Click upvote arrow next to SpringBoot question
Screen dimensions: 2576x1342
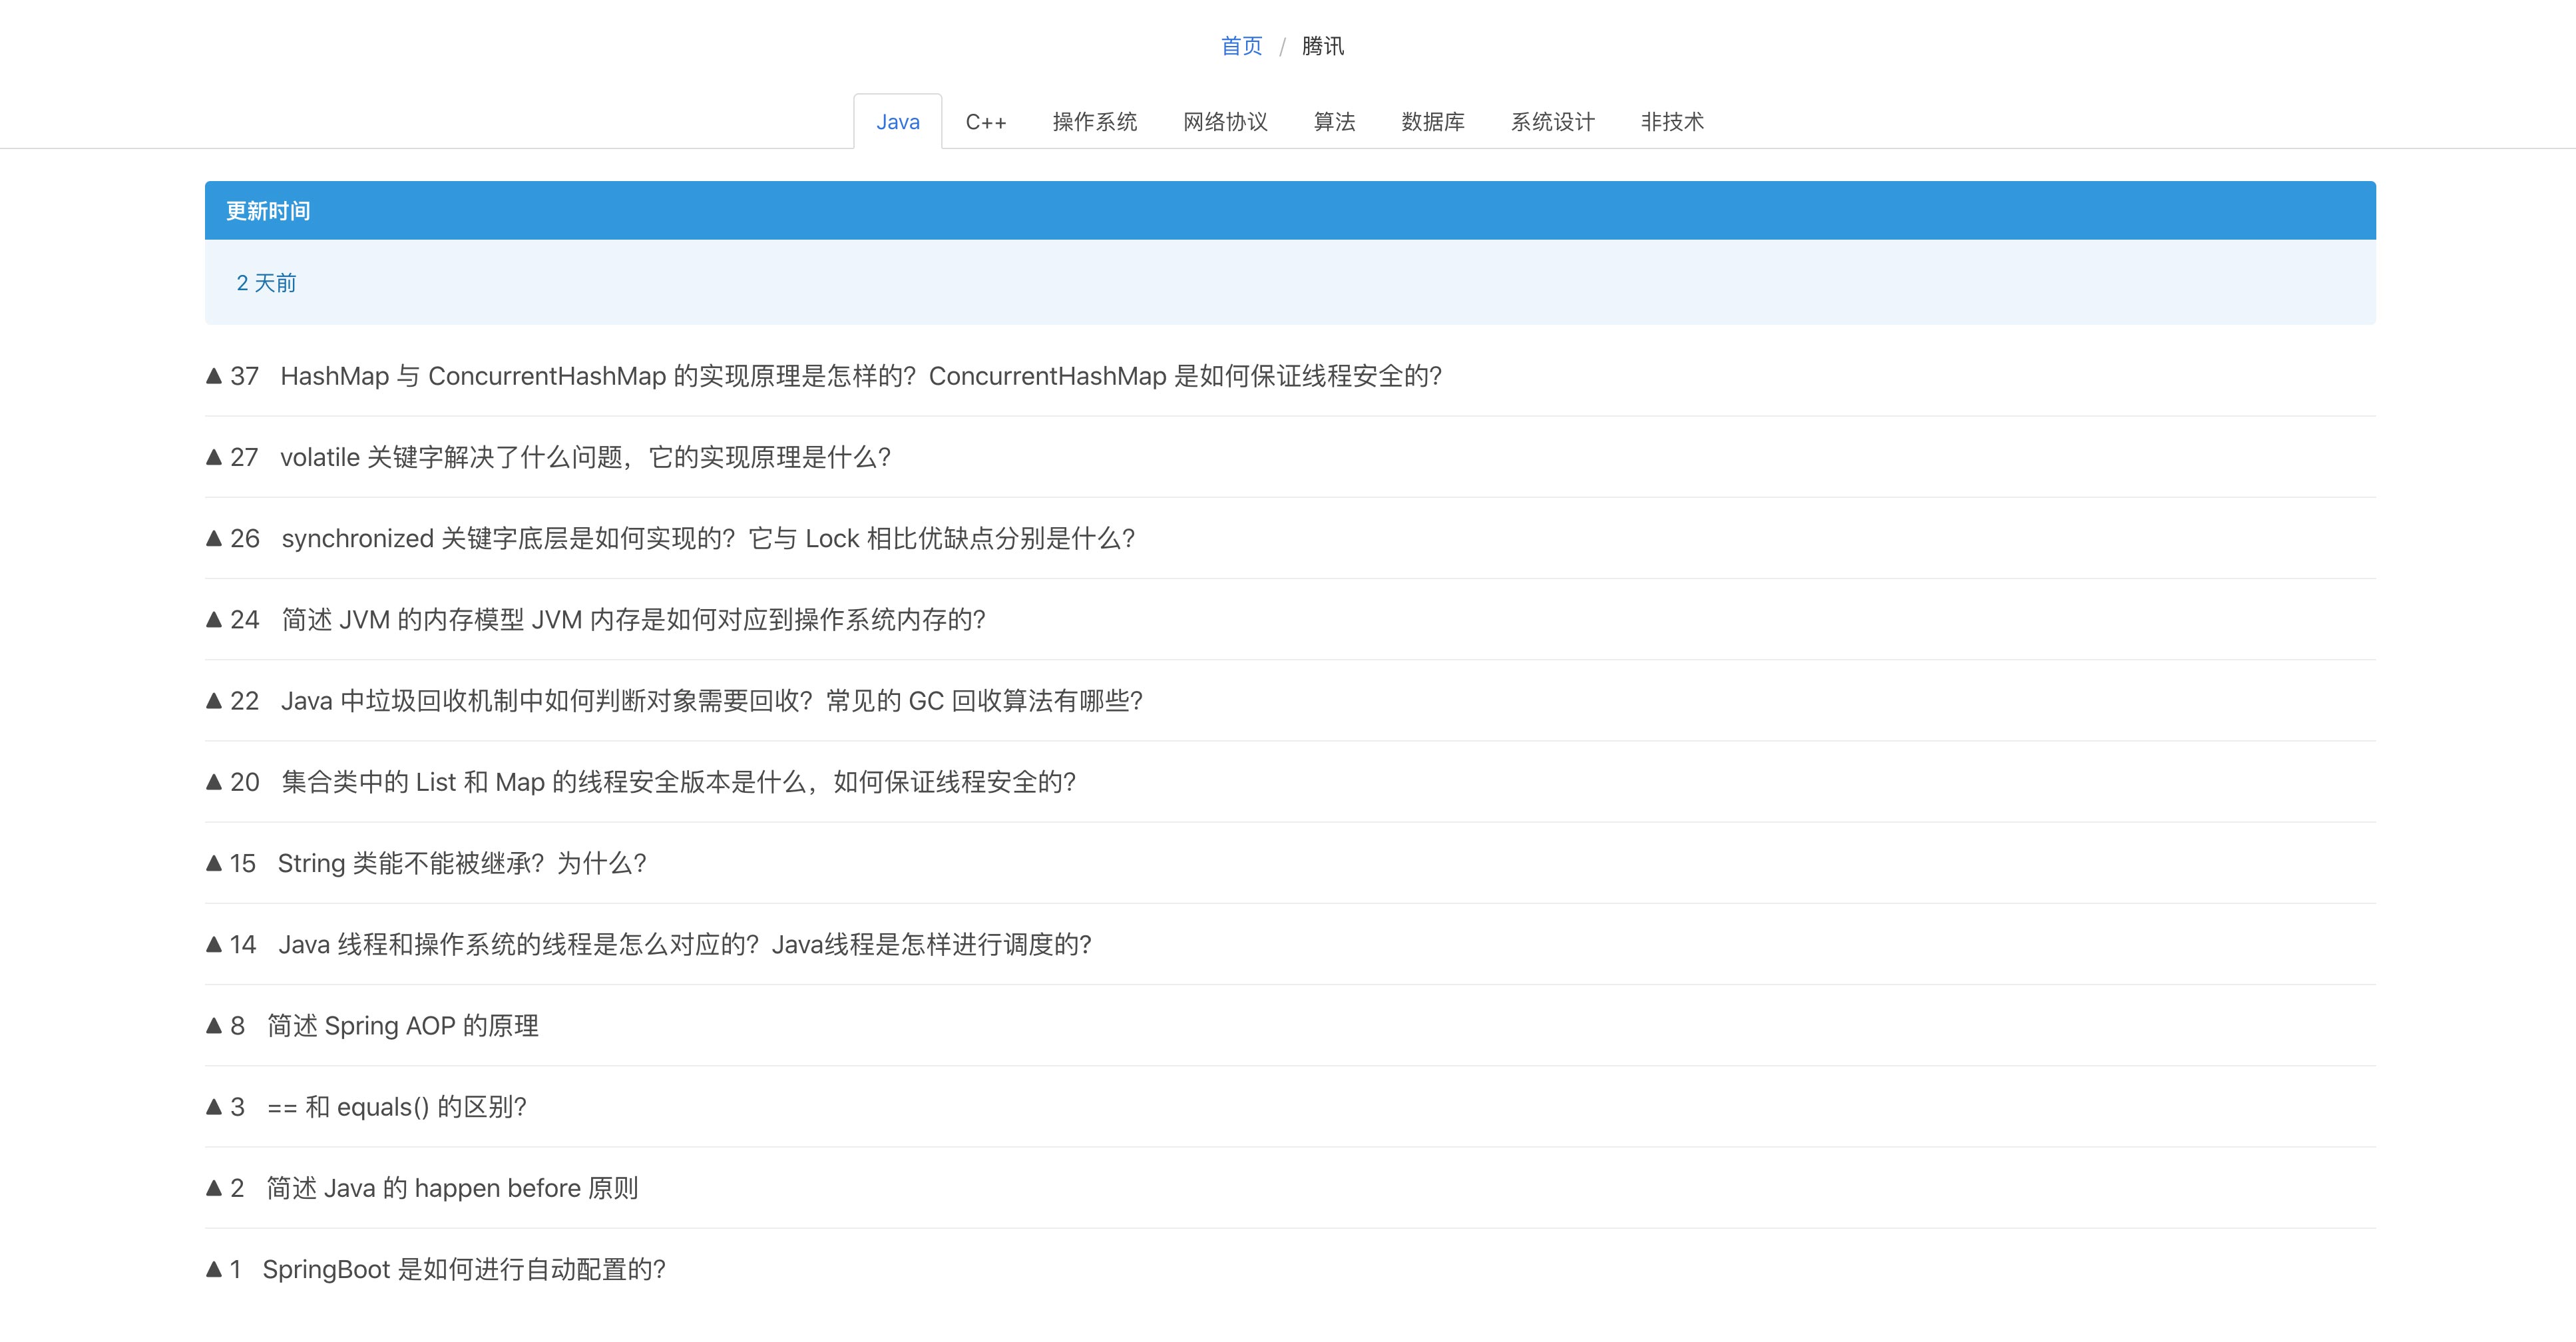214,1269
